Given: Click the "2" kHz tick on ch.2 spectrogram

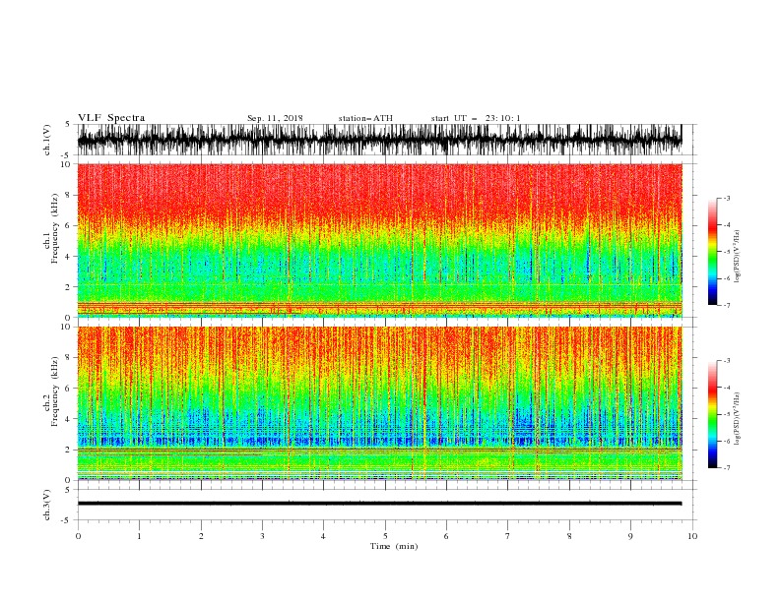Looking at the screenshot, I should coord(68,450).
